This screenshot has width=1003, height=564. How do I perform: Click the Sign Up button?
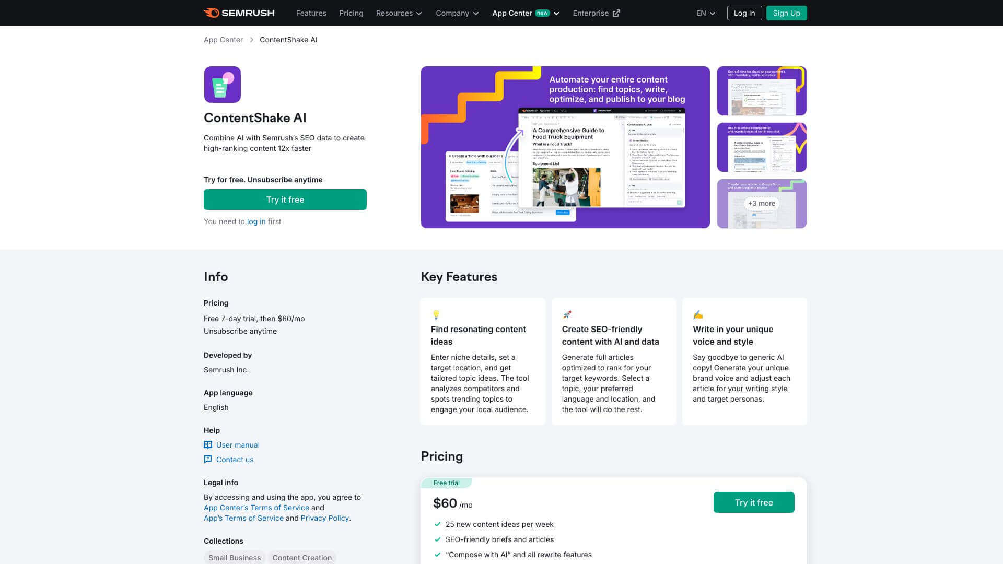[787, 13]
